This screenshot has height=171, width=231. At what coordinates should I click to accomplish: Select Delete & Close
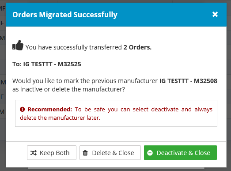110,153
